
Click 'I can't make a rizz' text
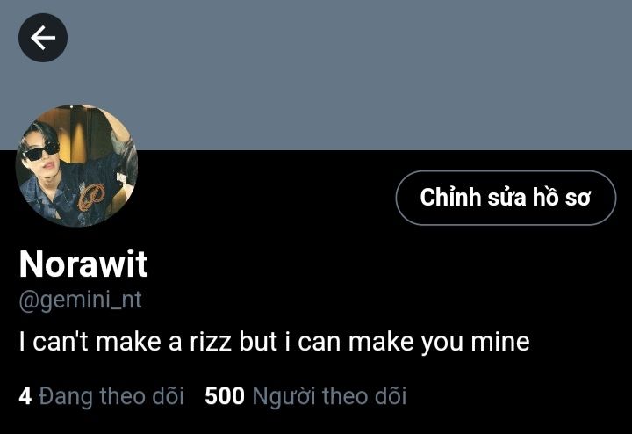point(126,342)
